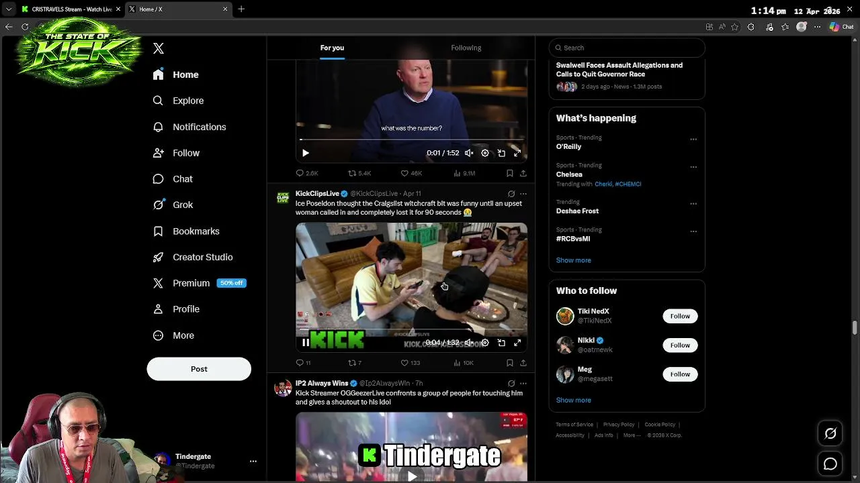
Task: Open more options for the O'Reilly trend
Action: (693, 140)
